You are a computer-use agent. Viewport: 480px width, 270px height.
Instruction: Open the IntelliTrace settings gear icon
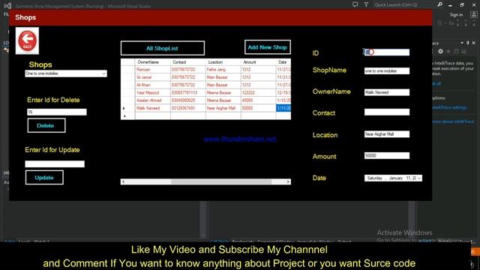pos(440,52)
